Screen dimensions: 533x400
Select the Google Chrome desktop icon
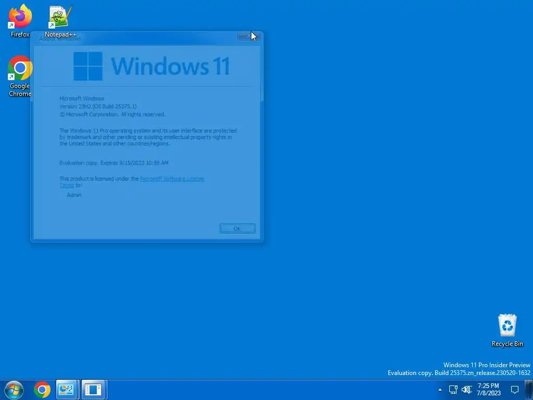tap(20, 76)
